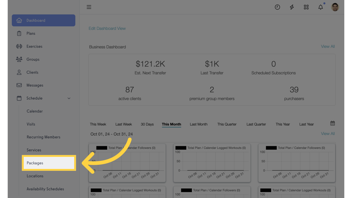
Task: Select Services in the Schedule submenu
Action: pyautogui.click(x=34, y=150)
